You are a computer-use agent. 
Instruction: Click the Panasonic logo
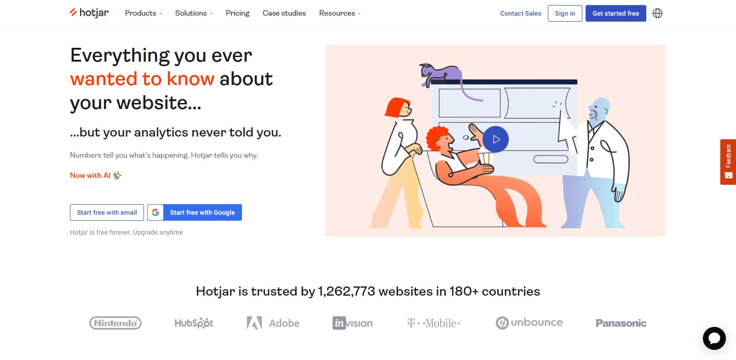coord(621,323)
